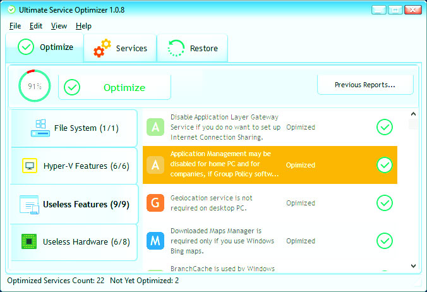Open Previous Reports
The width and height of the screenshot is (427, 292).
pos(365,85)
